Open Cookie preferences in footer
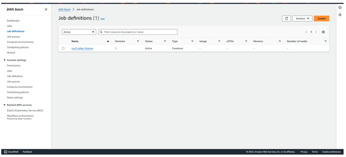The height and width of the screenshot is (157, 346). click(331, 152)
